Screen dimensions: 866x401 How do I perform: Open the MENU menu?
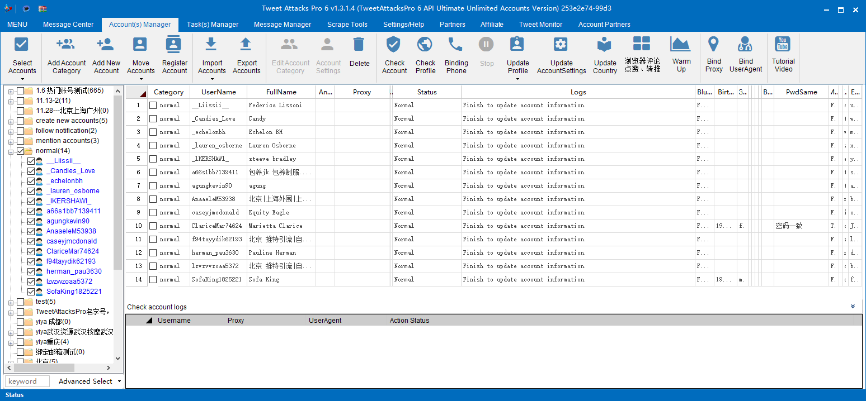click(17, 25)
